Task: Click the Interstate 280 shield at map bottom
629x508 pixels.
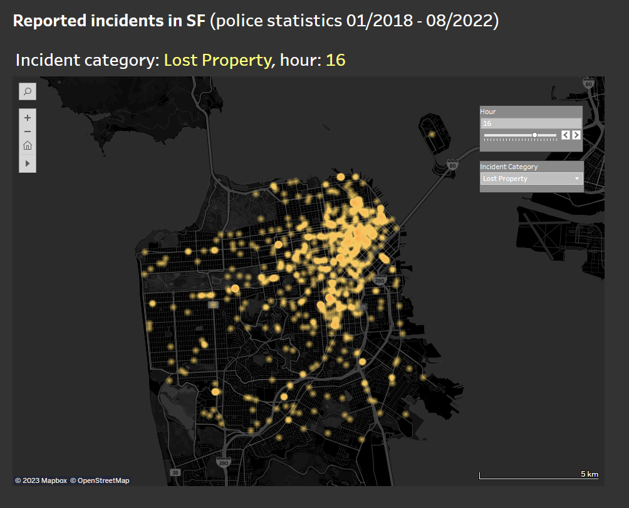Action: pos(223,463)
